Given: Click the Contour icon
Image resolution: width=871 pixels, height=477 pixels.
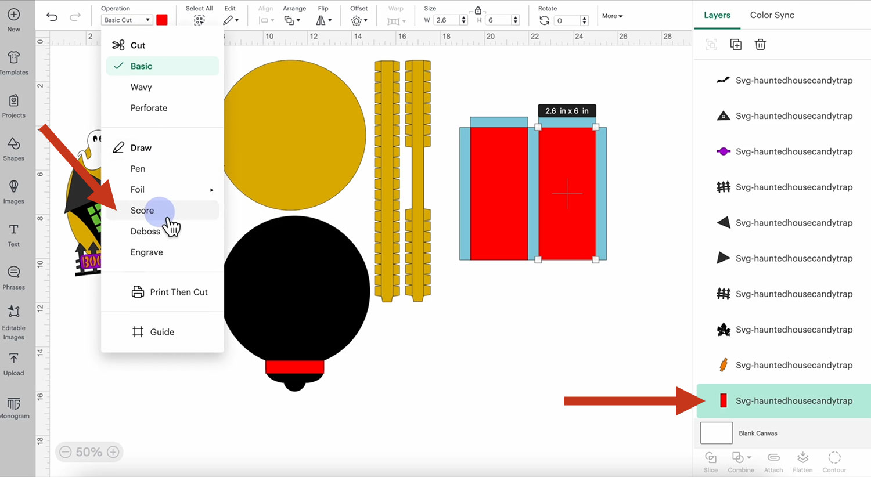Looking at the screenshot, I should click(x=834, y=462).
